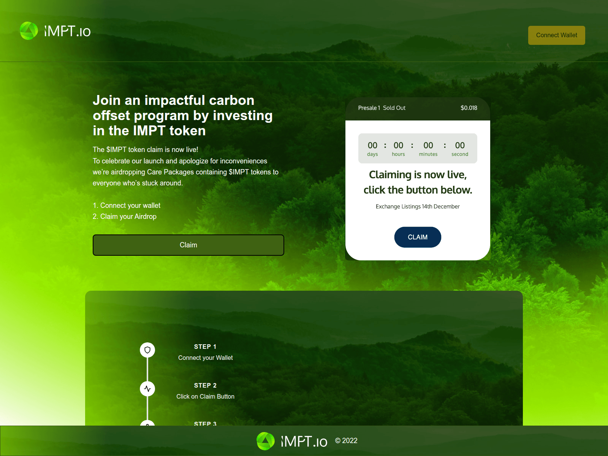This screenshot has height=456, width=608.
Task: Click the IMPT leaf logo icon in header
Action: click(29, 31)
